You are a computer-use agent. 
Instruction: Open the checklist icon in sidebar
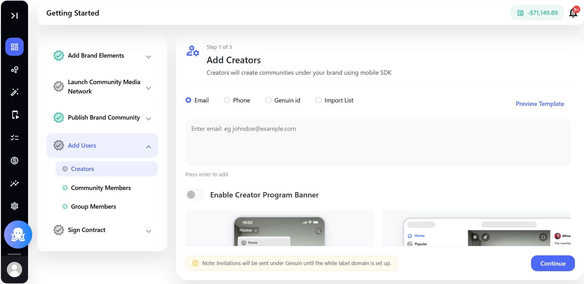[14, 138]
